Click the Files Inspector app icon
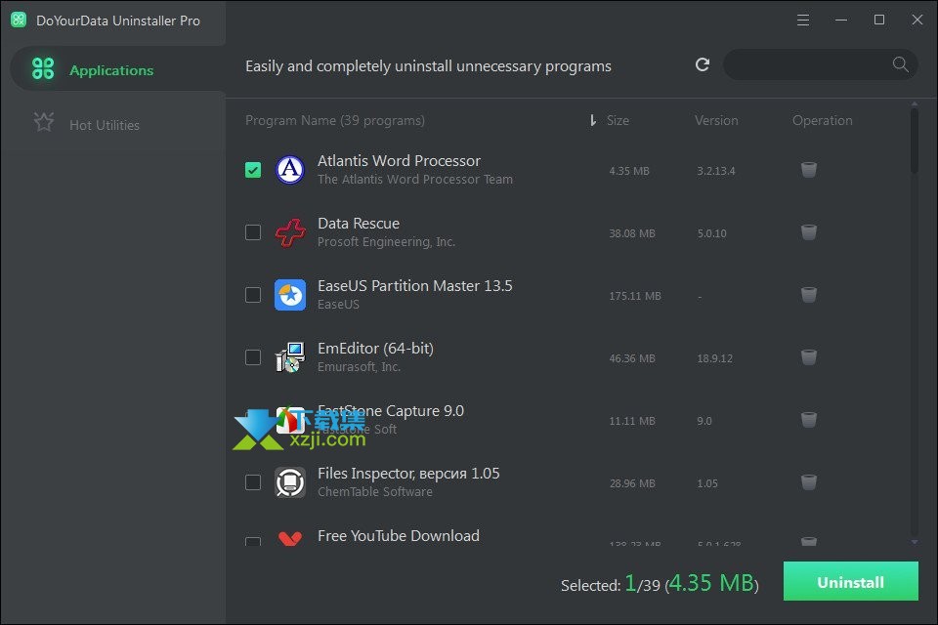 [x=290, y=482]
